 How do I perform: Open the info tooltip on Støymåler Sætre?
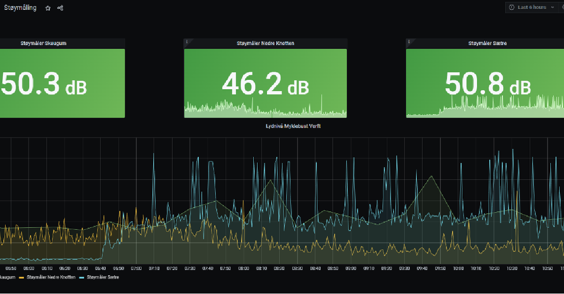tap(410, 41)
